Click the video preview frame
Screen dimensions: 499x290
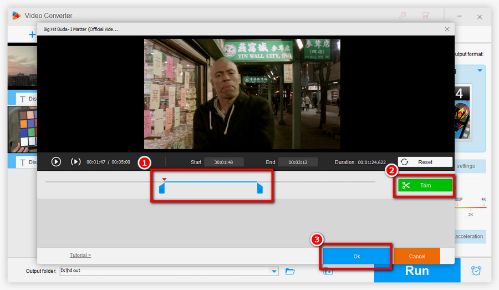coord(242,94)
